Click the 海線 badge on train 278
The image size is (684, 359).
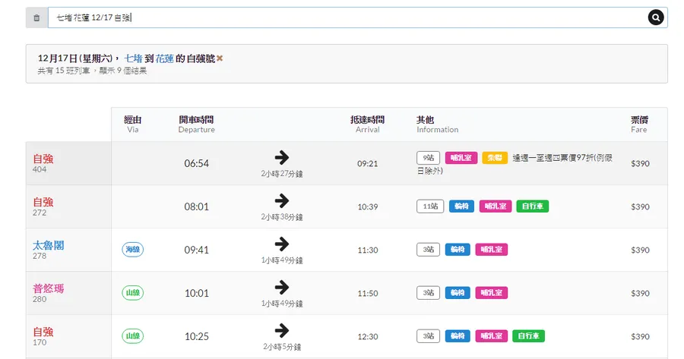[x=133, y=250]
